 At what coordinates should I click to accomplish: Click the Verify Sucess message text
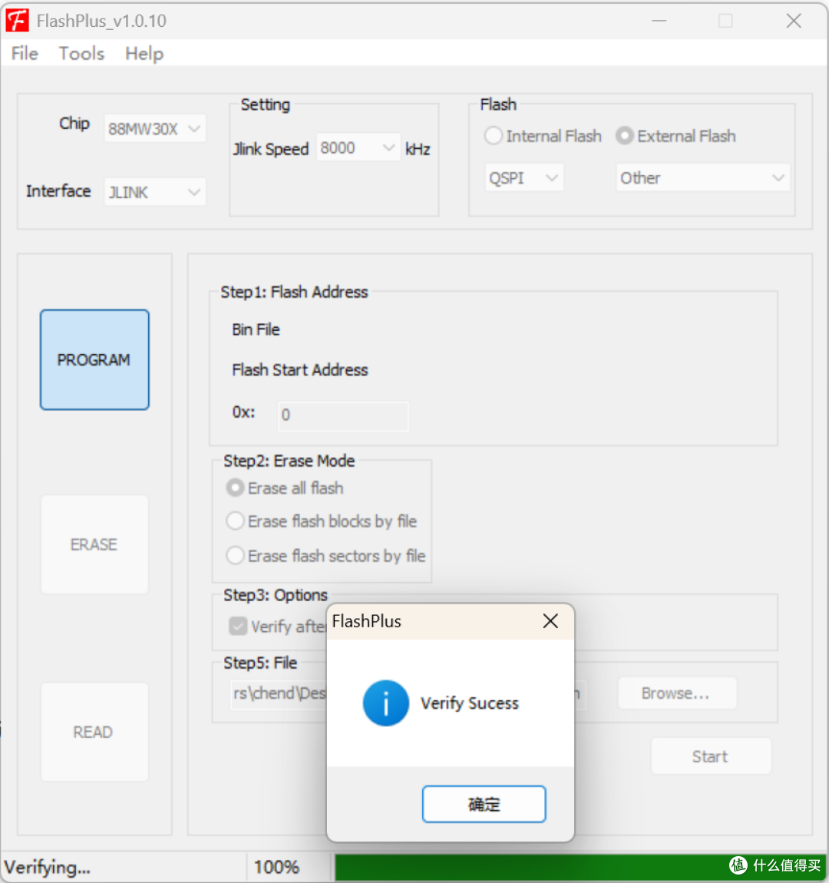pos(469,703)
